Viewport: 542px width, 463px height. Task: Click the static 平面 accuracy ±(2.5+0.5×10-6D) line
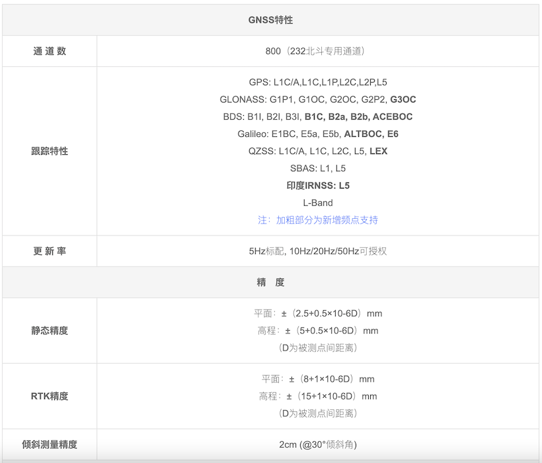318,314
